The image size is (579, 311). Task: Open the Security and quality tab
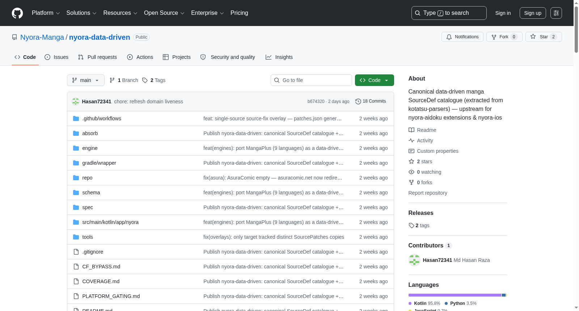(x=228, y=57)
